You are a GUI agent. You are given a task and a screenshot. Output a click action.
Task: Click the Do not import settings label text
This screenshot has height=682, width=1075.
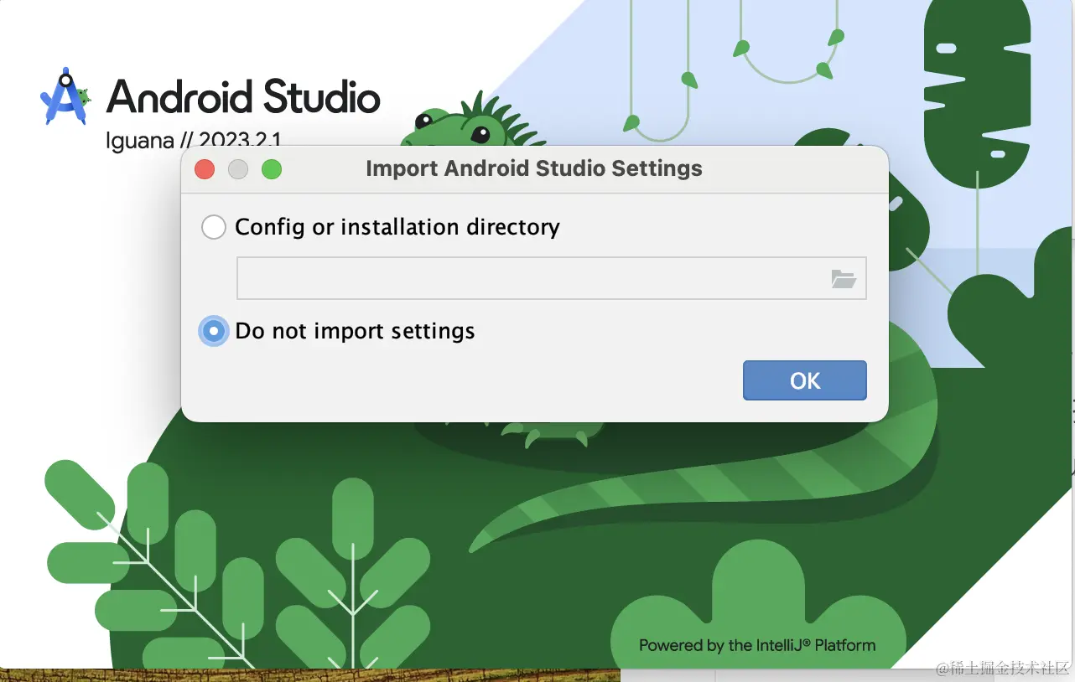[x=355, y=332]
